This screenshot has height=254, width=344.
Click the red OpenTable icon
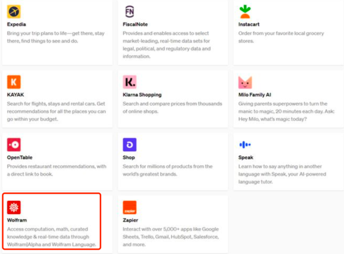pyautogui.click(x=14, y=144)
